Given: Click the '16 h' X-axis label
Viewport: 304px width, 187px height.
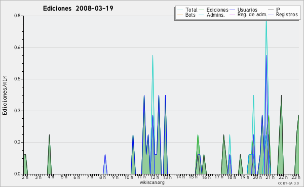Looking at the screenshot, I should pyautogui.click(x=206, y=177).
